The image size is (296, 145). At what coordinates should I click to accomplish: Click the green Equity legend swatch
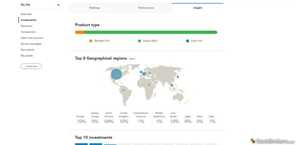click(139, 41)
